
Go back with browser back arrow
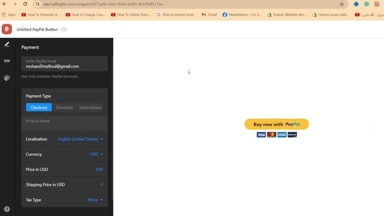click(5, 4)
